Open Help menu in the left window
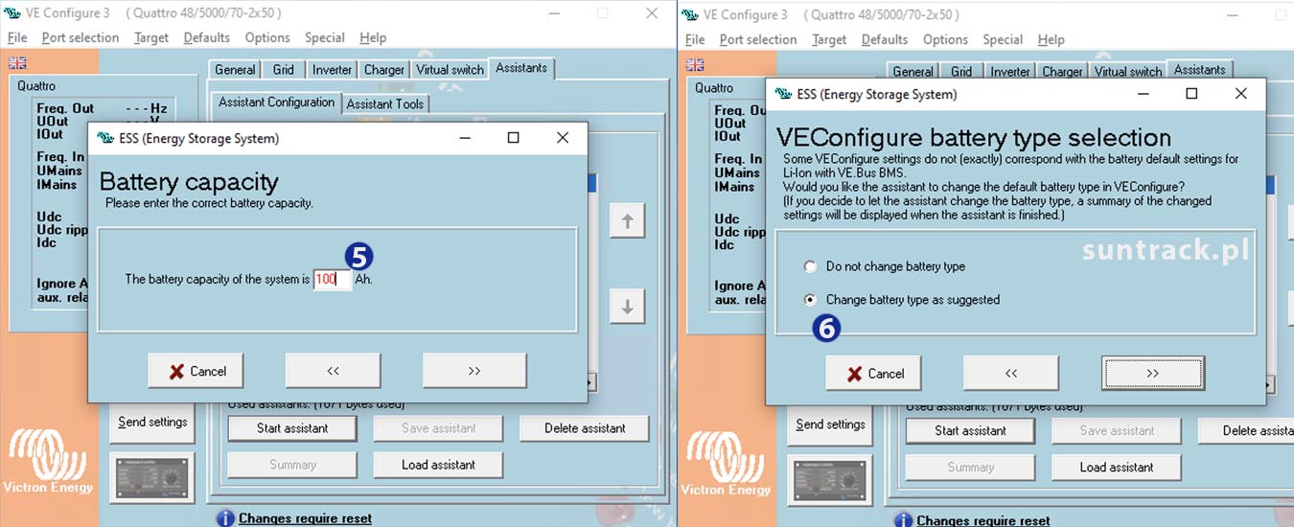 [373, 37]
